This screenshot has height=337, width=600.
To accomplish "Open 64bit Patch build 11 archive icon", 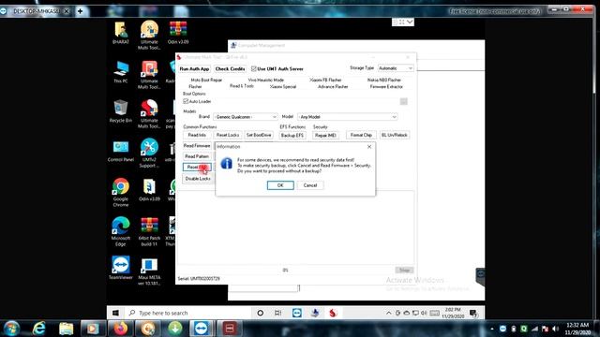I will [149, 231].
